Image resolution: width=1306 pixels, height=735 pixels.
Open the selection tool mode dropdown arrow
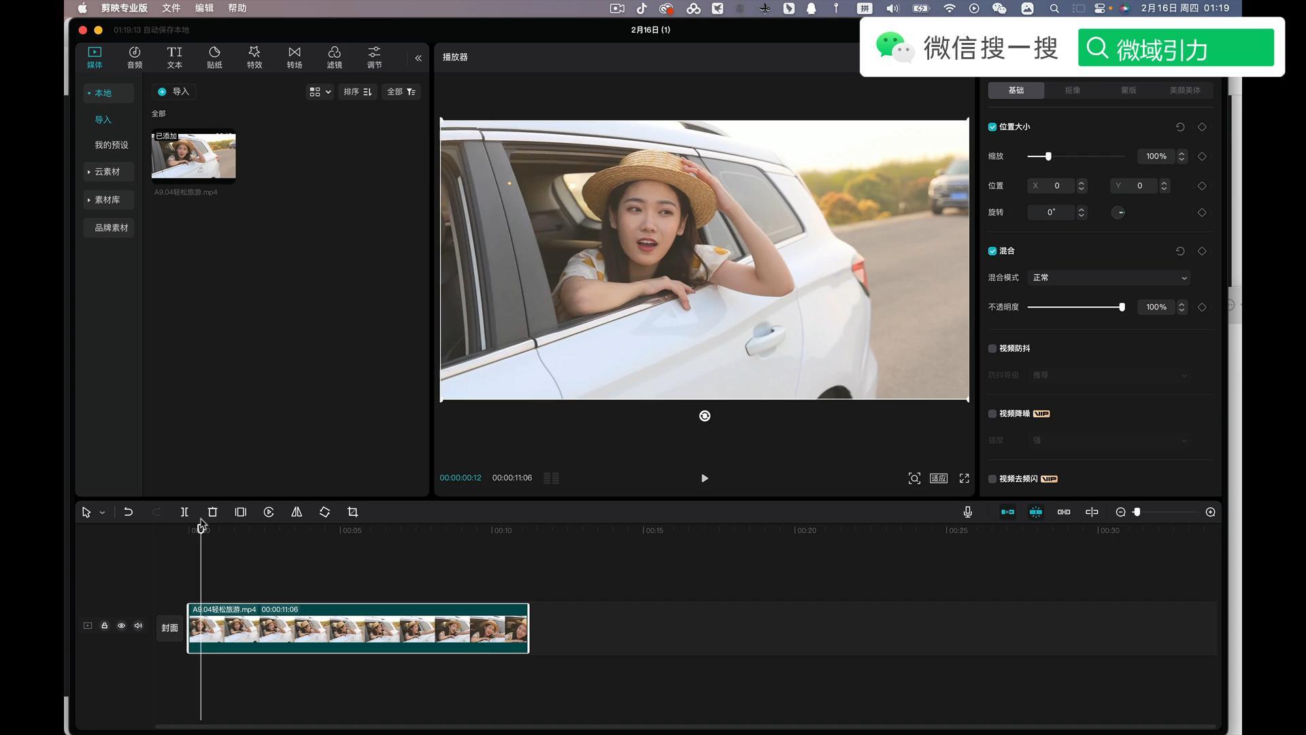click(x=102, y=512)
